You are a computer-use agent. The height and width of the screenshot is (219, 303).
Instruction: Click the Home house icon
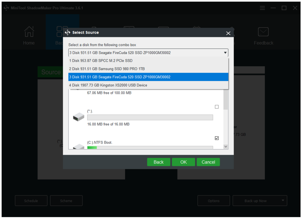point(29,32)
